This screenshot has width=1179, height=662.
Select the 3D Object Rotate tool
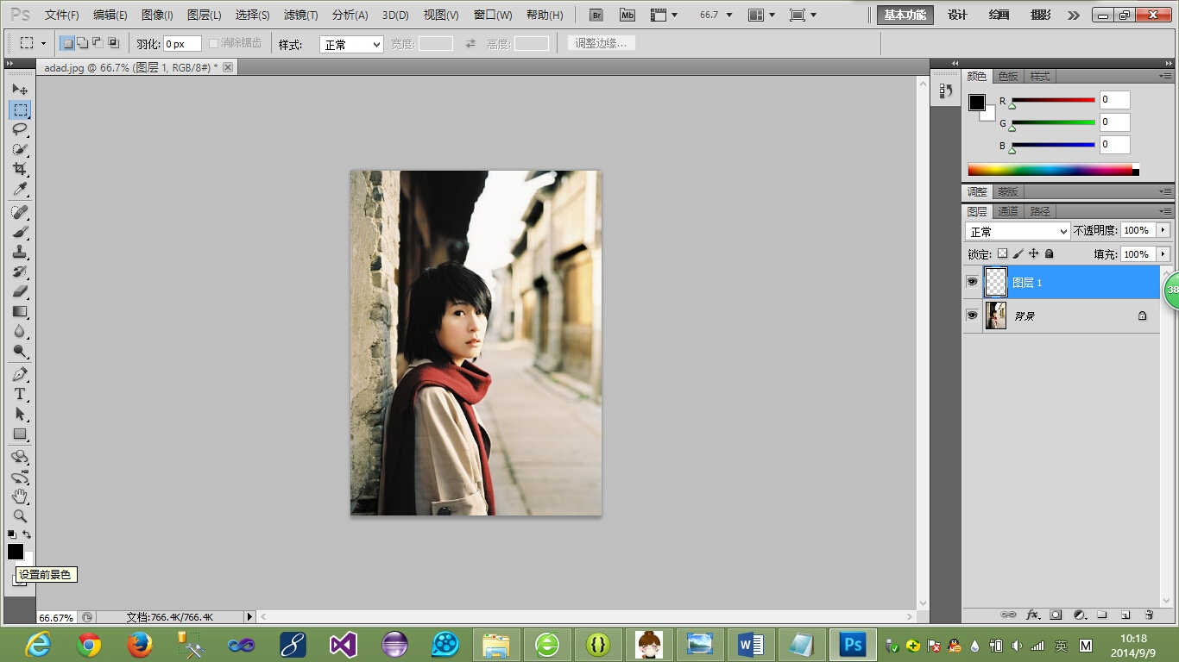point(20,457)
